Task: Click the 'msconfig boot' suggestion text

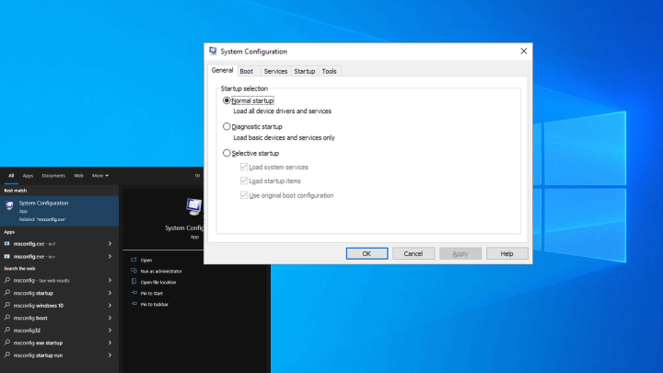Action: pyautogui.click(x=30, y=318)
